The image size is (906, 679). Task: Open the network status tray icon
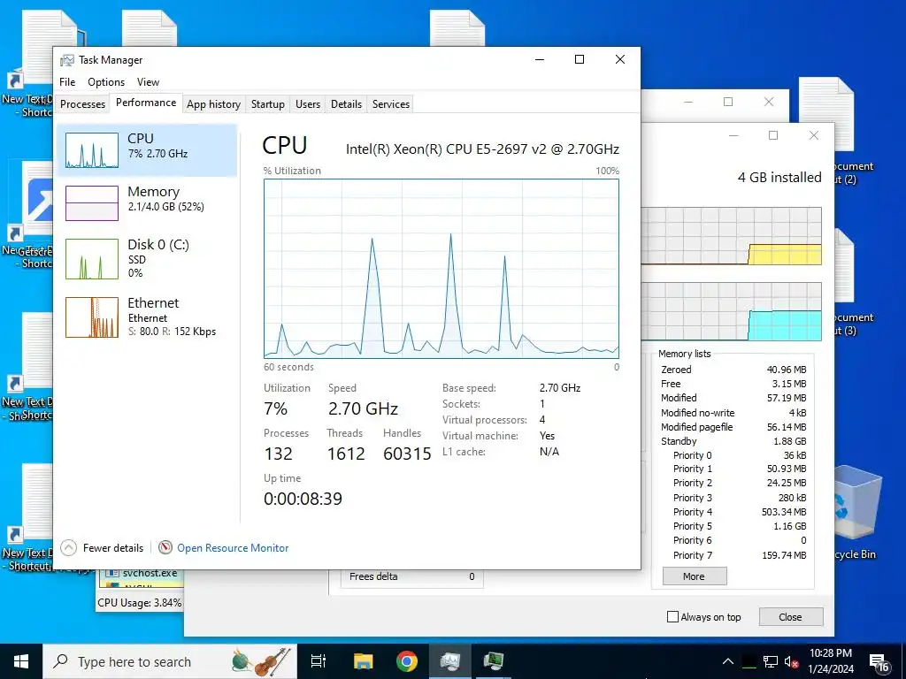tap(771, 661)
